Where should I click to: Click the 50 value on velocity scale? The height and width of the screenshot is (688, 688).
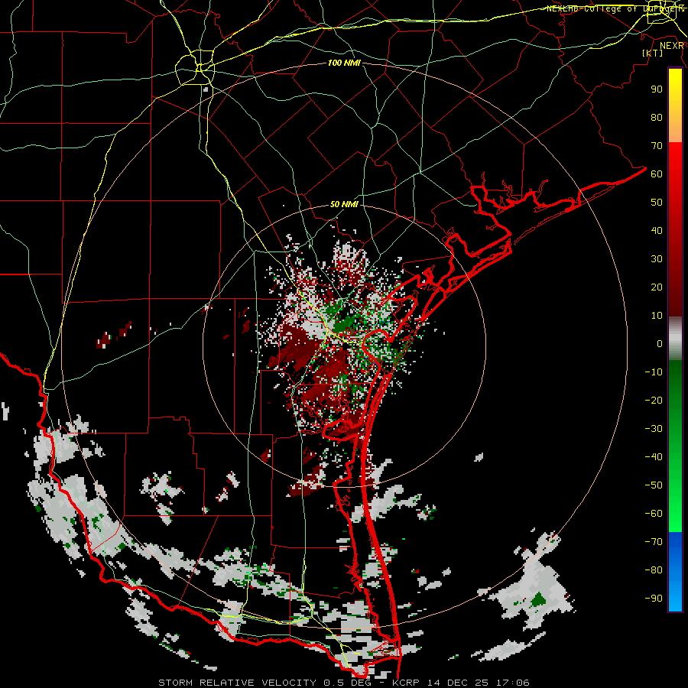point(657,203)
